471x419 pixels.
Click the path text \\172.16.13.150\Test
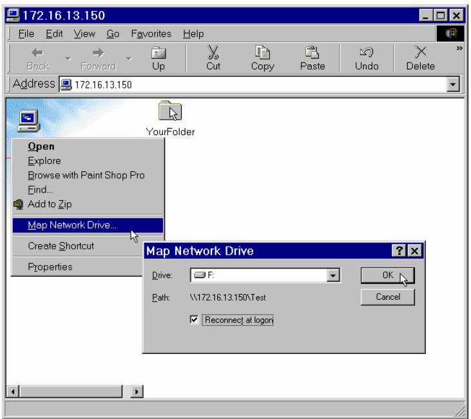click(227, 297)
